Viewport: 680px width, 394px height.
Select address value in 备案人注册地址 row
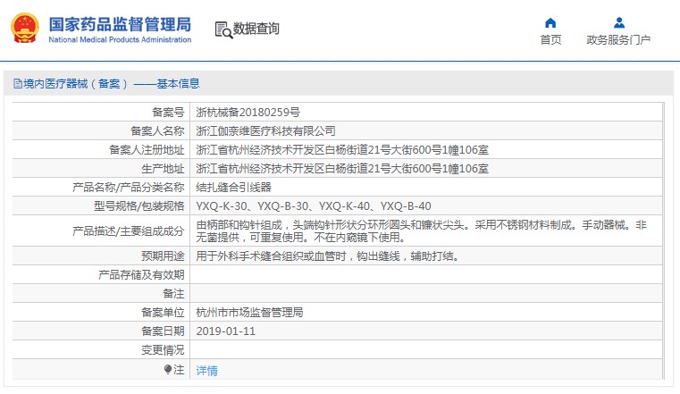click(342, 150)
